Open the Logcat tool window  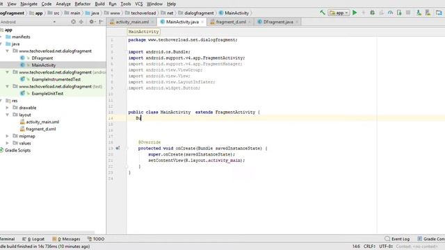coord(33,239)
